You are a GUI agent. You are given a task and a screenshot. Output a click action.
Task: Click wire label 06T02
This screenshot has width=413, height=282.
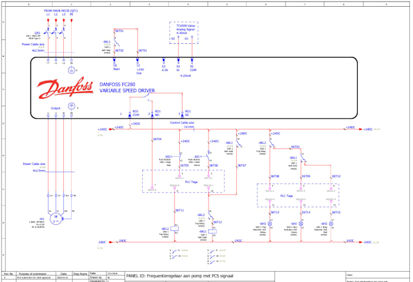coord(119,50)
